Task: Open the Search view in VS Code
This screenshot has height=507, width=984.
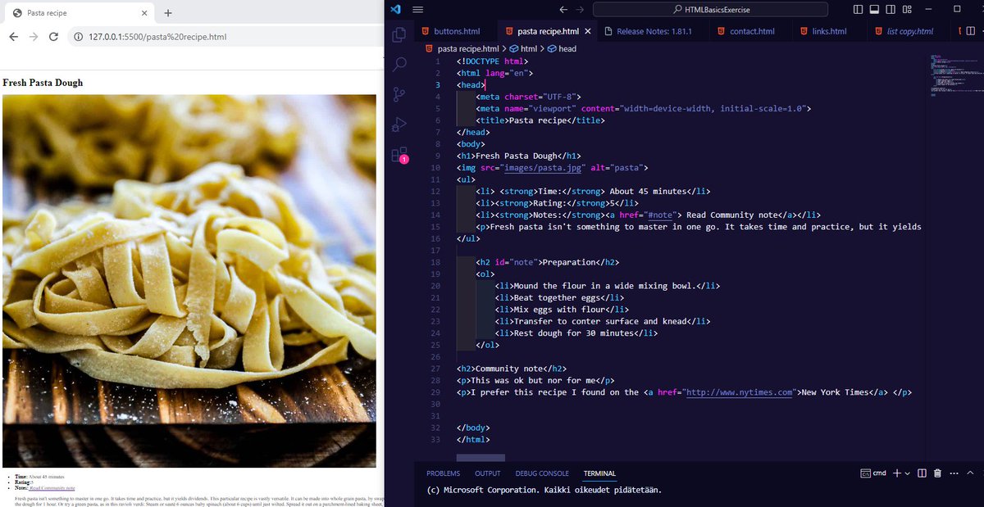Action: 399,65
